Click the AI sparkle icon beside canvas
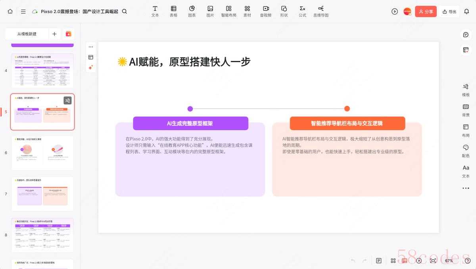476x269 pixels. (91, 67)
